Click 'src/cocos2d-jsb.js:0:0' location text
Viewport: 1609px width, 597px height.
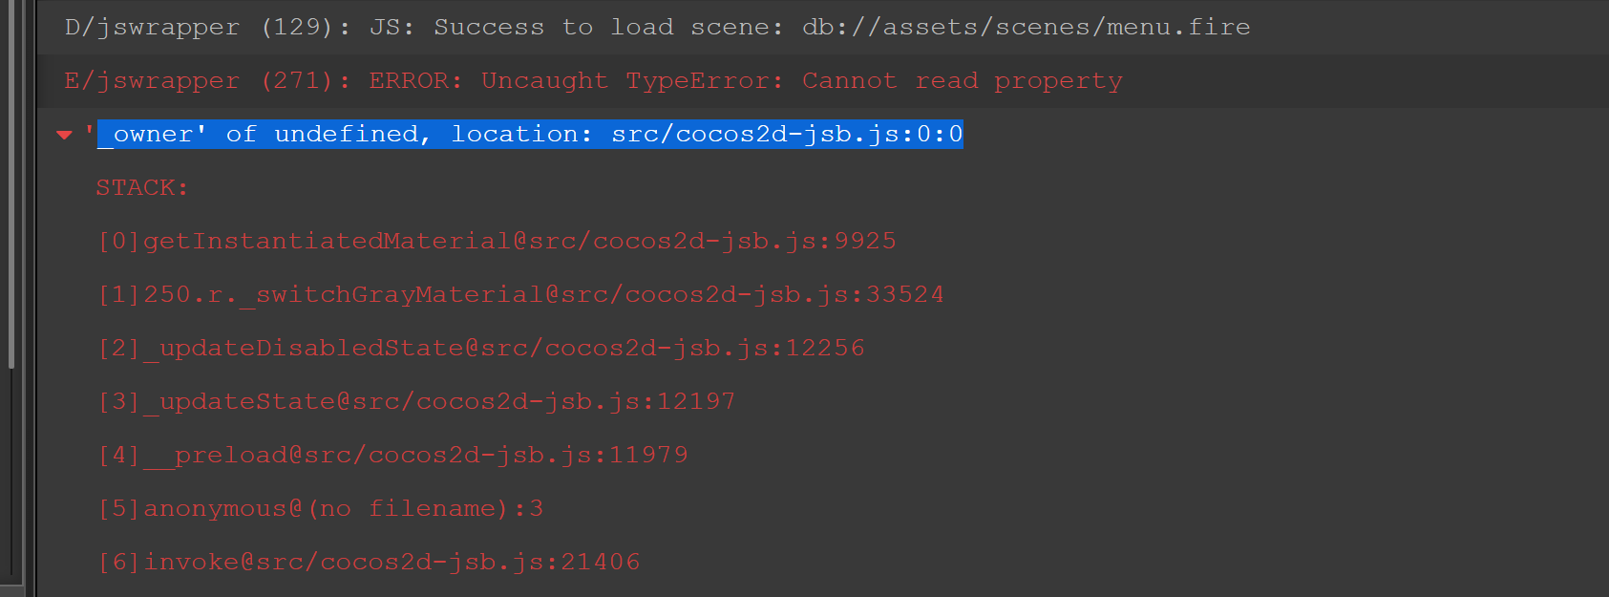click(x=787, y=135)
